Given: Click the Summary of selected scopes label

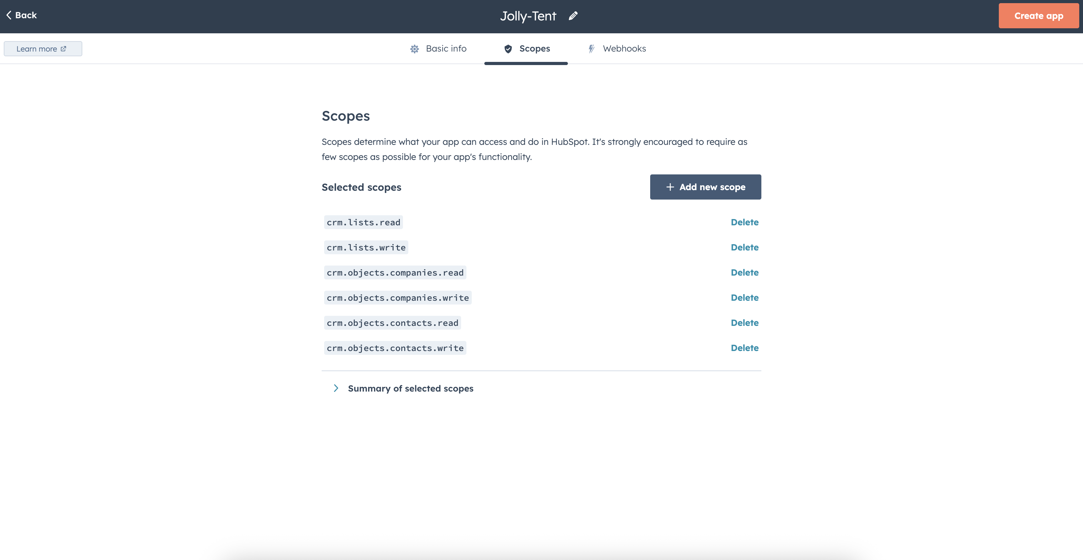Looking at the screenshot, I should (x=410, y=388).
